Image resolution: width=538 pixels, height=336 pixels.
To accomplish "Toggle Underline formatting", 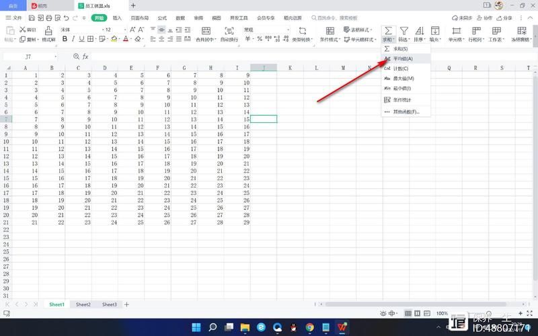I will [x=84, y=40].
